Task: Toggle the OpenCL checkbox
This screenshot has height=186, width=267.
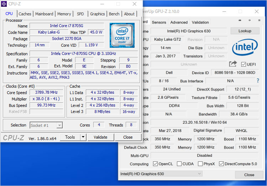Action: [x=155, y=164]
